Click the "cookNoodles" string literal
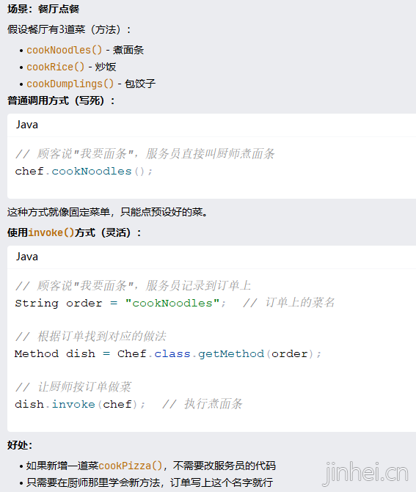This screenshot has width=416, height=492. tap(172, 303)
